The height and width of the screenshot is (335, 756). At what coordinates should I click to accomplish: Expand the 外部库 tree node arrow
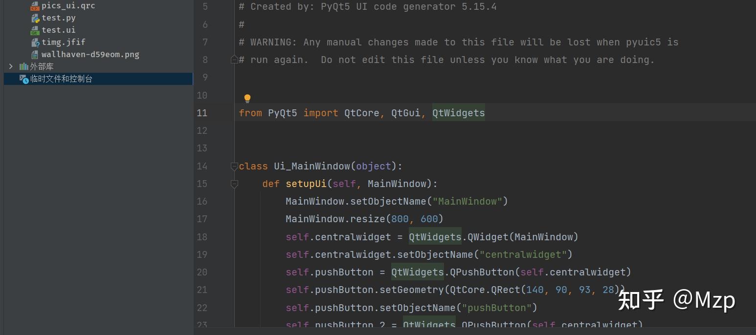pyautogui.click(x=11, y=66)
